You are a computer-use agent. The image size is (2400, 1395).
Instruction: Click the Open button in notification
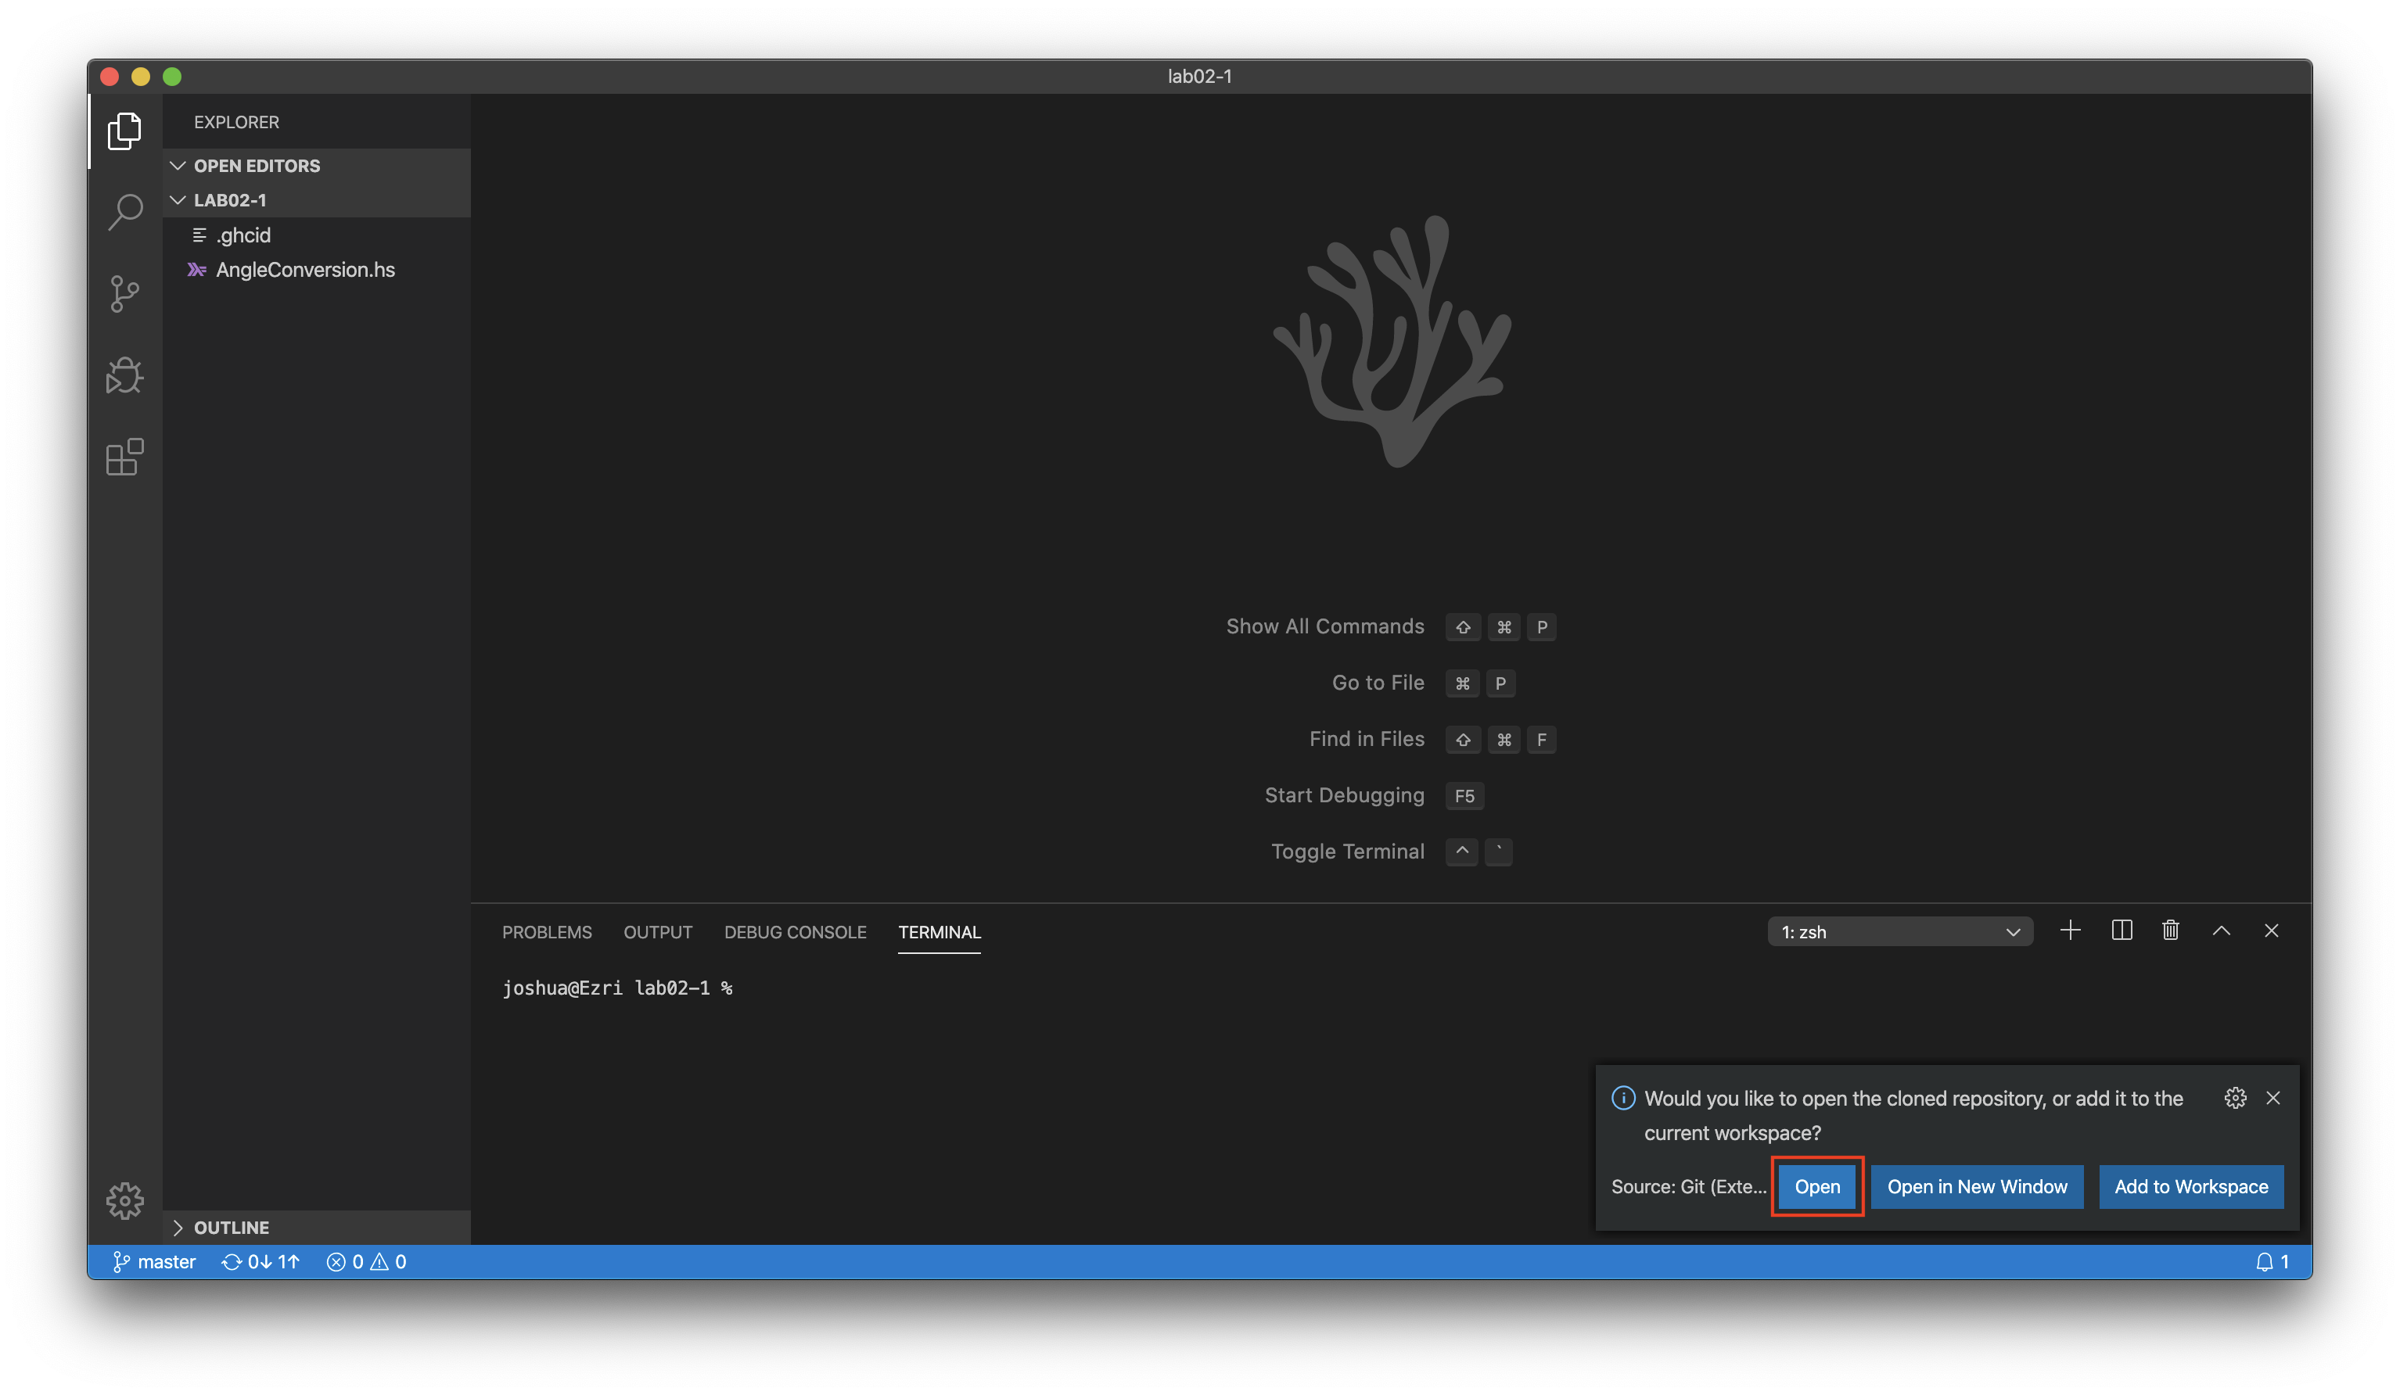click(1817, 1186)
